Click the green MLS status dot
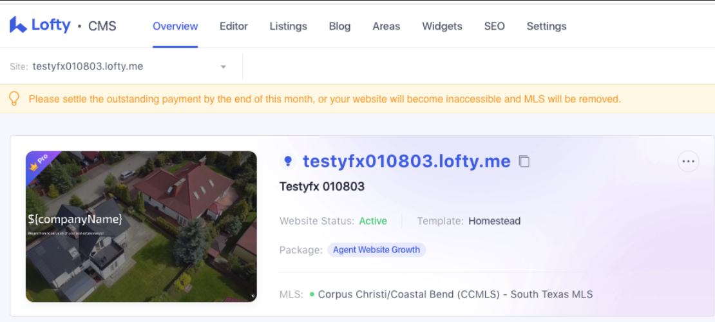 pos(312,294)
